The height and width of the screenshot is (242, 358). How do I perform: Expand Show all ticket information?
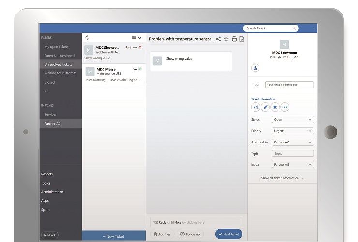coord(283,178)
